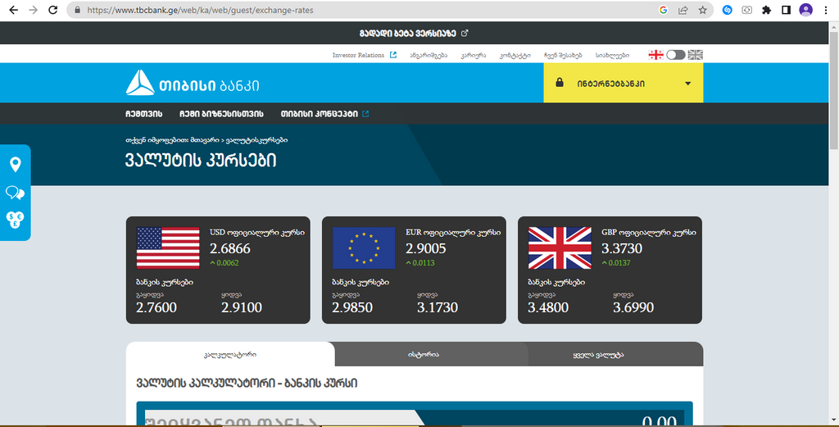Screen dimensions: 839x427
Task: Open the თიბისი კონცეპტი menu item
Action: (x=320, y=114)
